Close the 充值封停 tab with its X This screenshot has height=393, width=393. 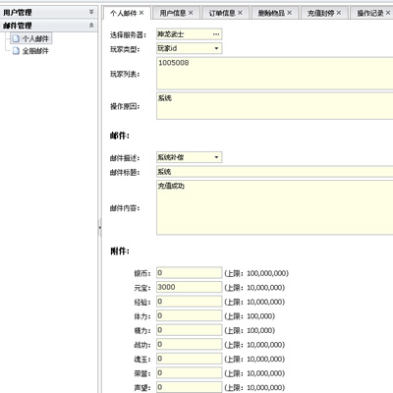click(x=339, y=13)
